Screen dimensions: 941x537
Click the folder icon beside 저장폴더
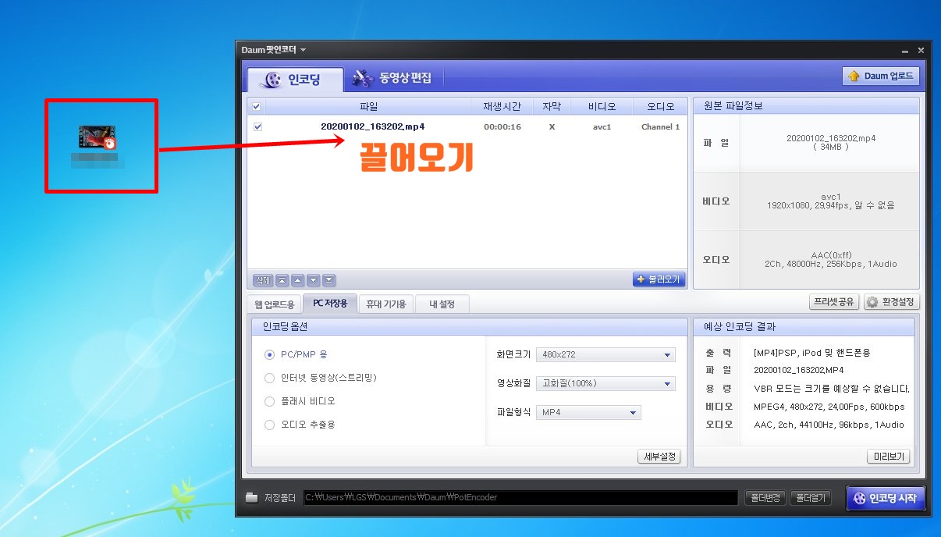[251, 497]
